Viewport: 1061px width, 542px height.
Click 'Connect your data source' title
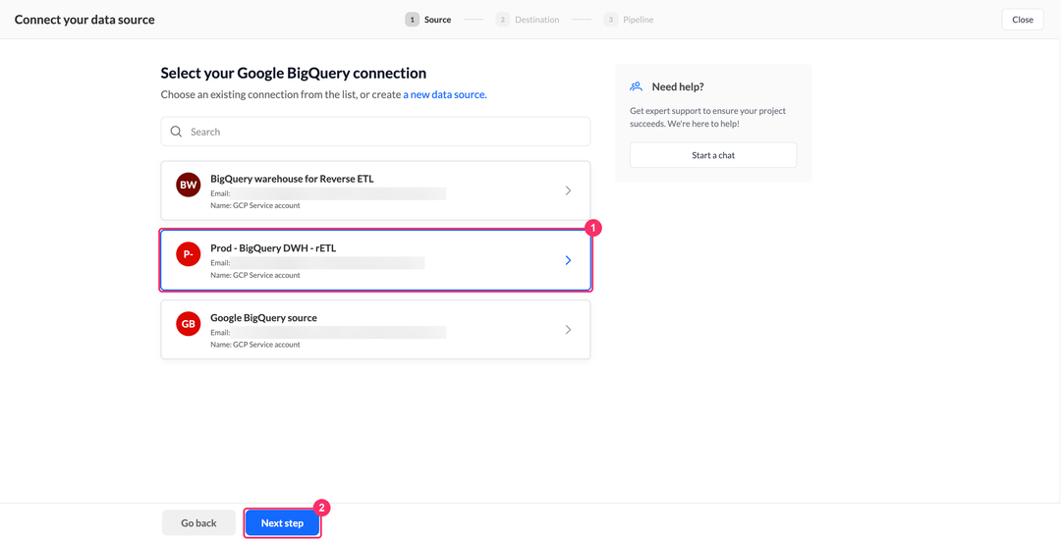pyautogui.click(x=84, y=20)
